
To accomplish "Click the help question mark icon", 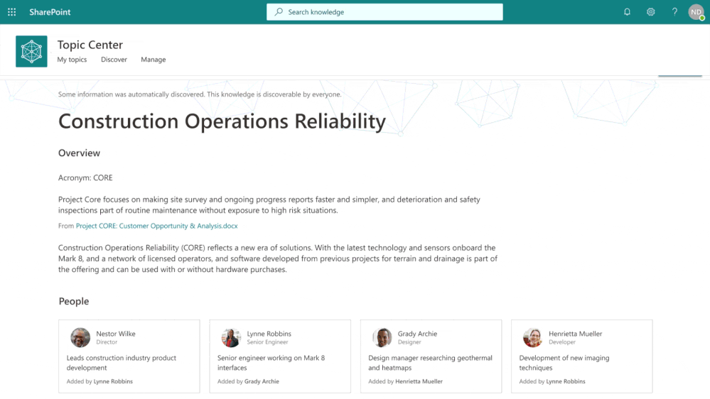I will 674,12.
